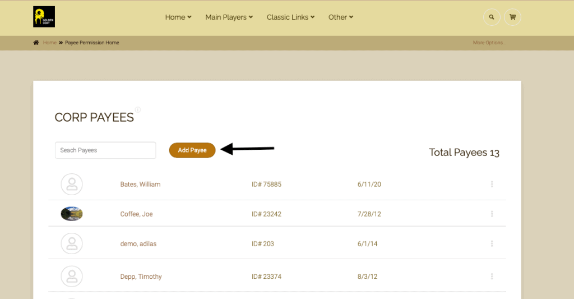Click date 6/1/14
This screenshot has height=299, width=574.
tap(368, 243)
